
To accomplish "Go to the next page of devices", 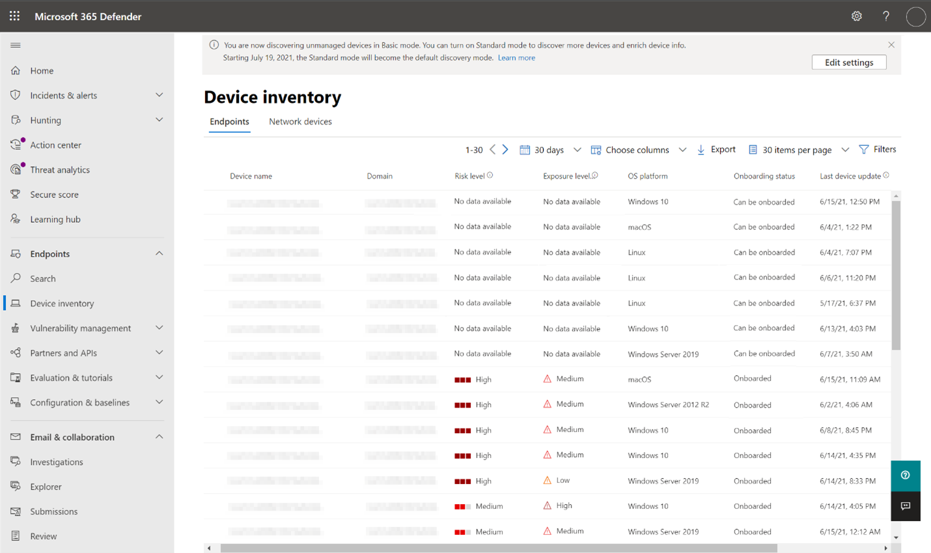I will click(505, 149).
